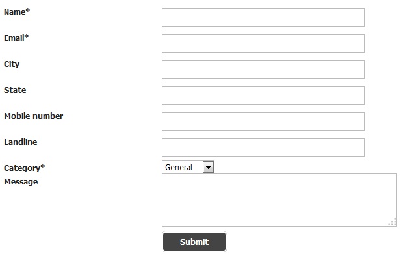Open the Category dropdown showing General
Viewport: 403px width, 267px height.
point(188,168)
